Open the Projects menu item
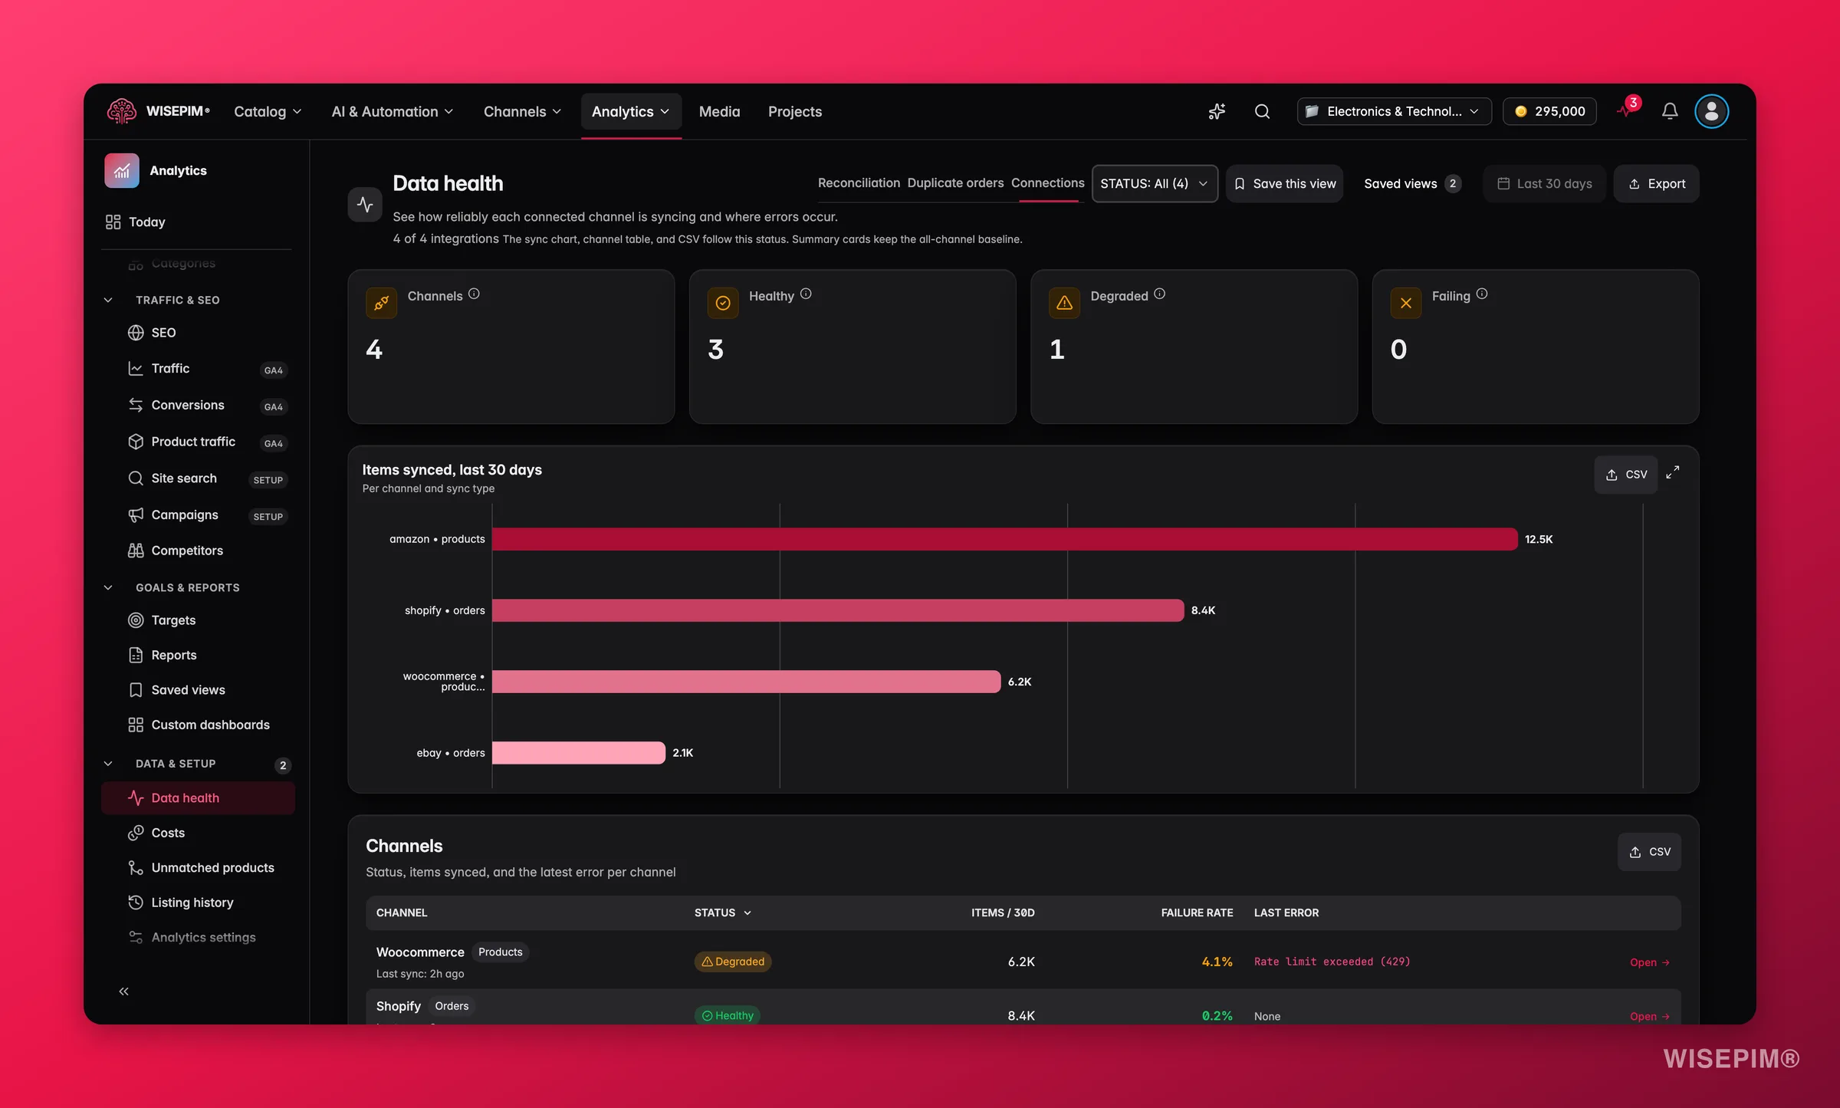Image resolution: width=1840 pixels, height=1108 pixels. click(794, 111)
